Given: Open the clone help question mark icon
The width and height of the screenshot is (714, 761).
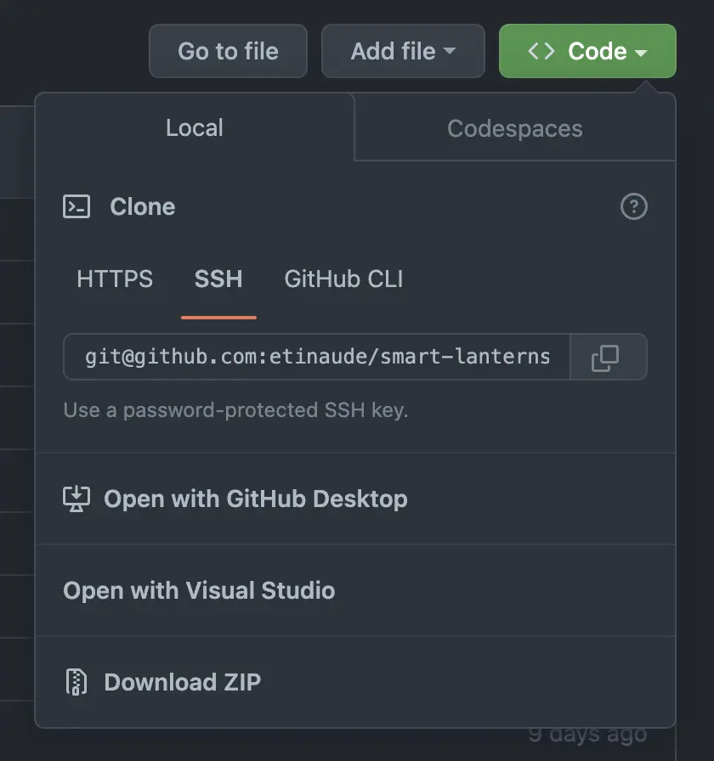Looking at the screenshot, I should pyautogui.click(x=634, y=206).
